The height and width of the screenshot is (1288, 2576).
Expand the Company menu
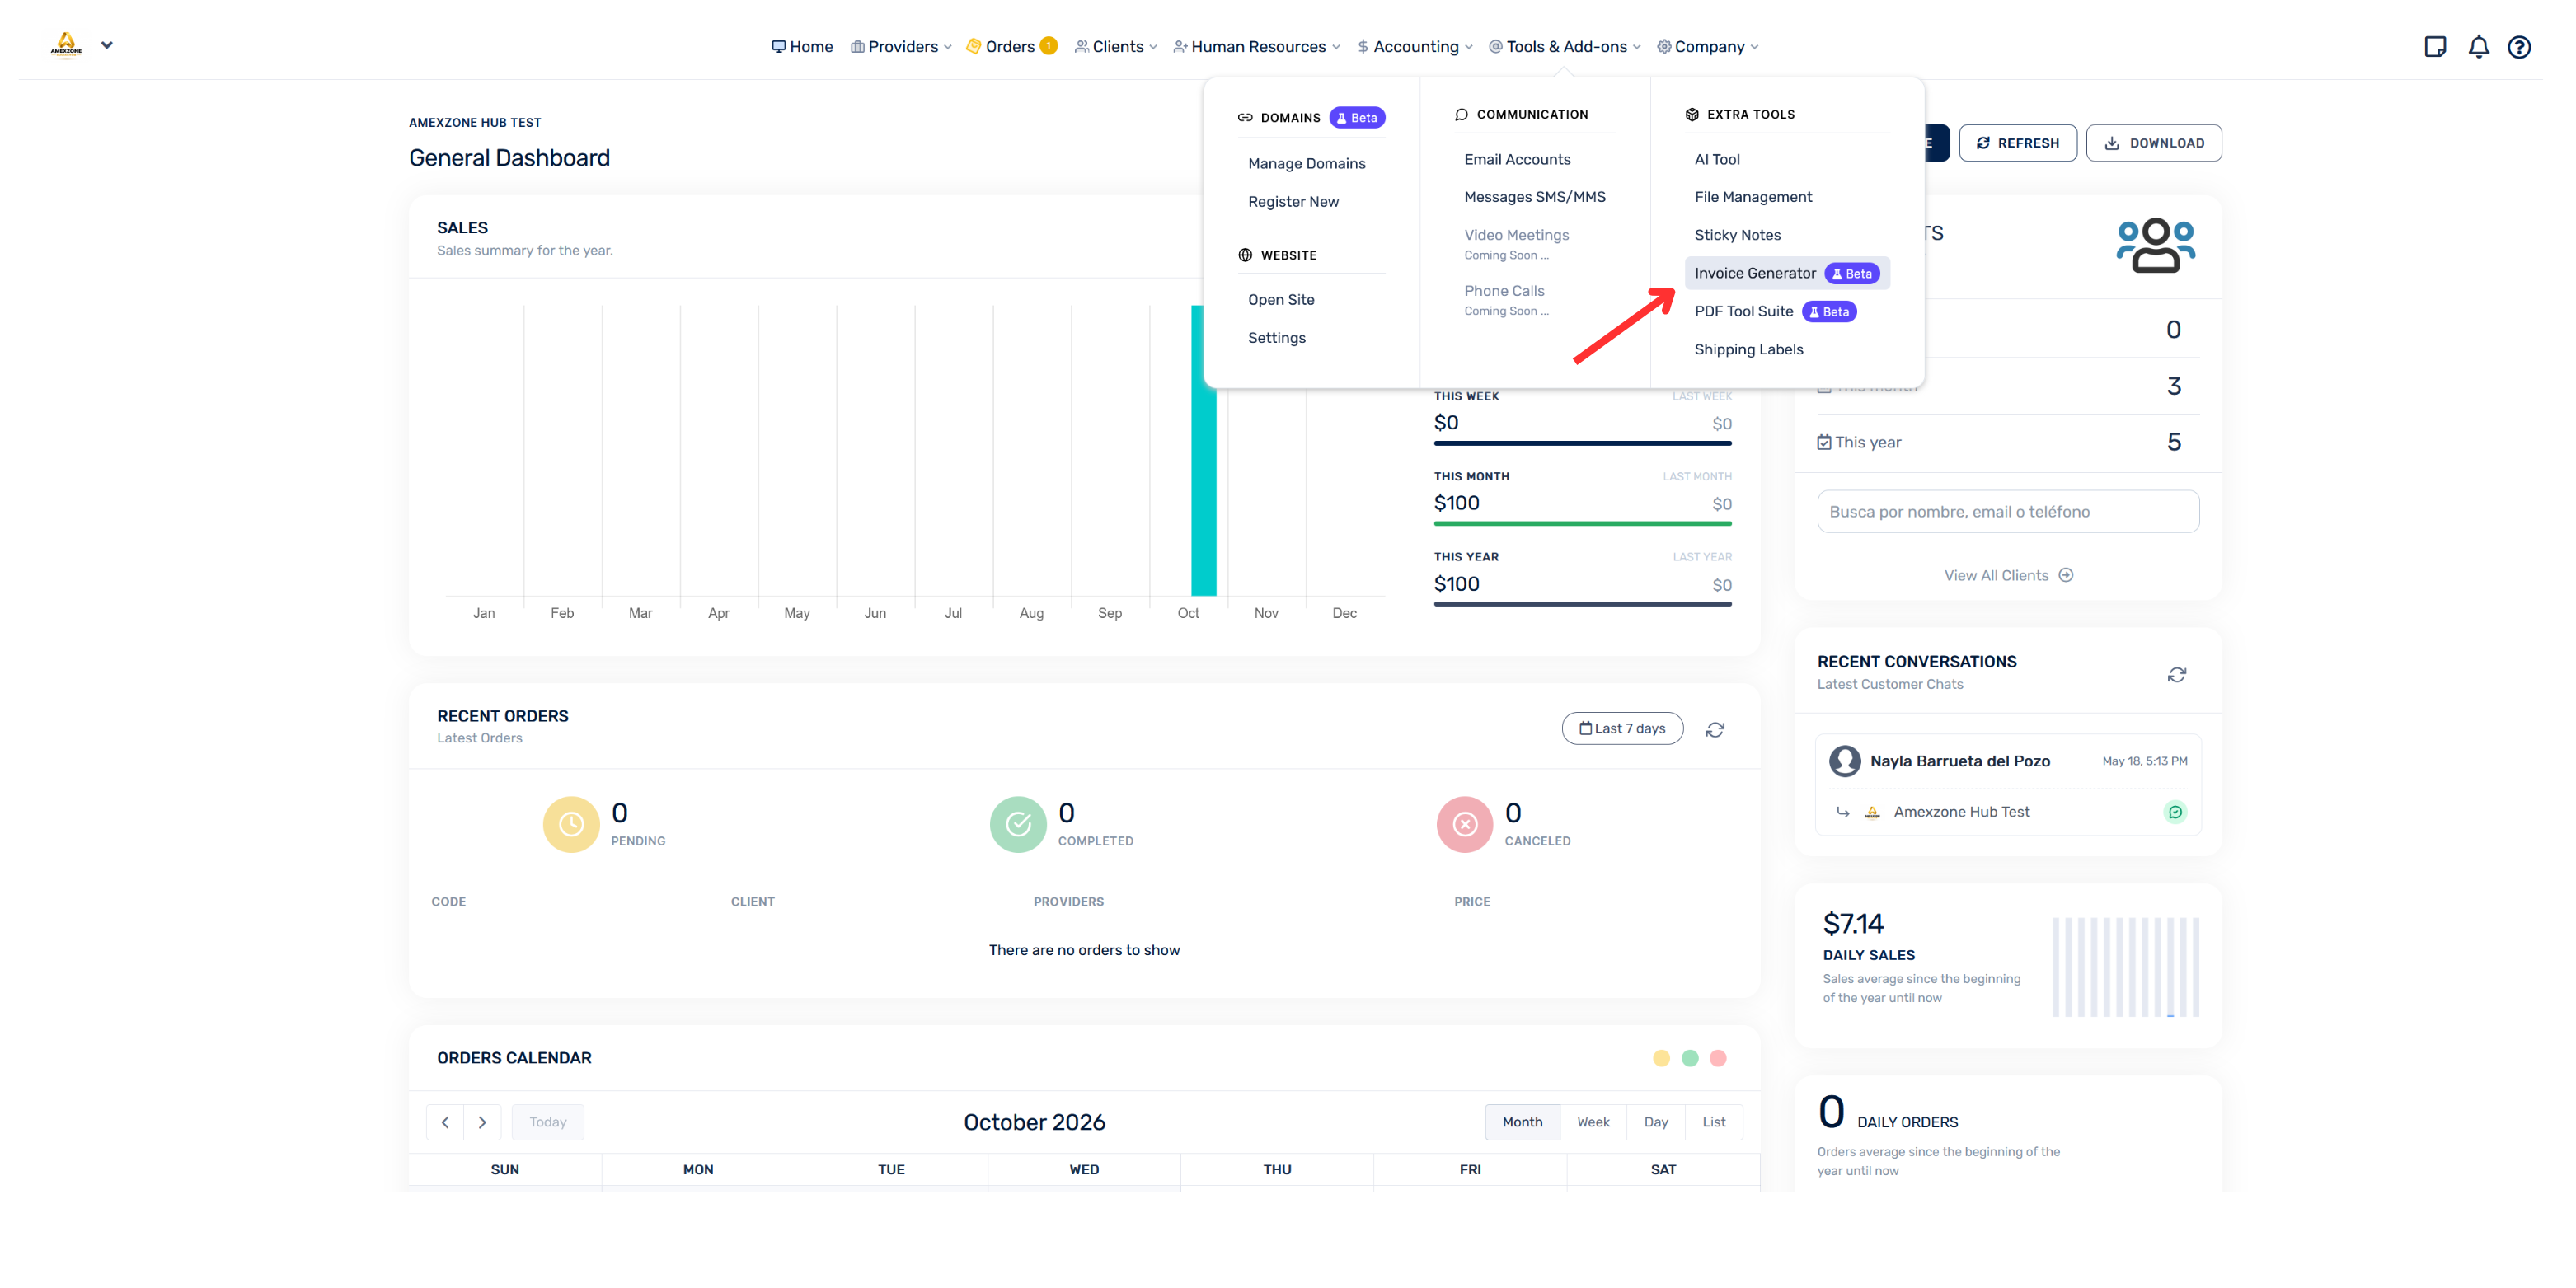(x=1708, y=46)
